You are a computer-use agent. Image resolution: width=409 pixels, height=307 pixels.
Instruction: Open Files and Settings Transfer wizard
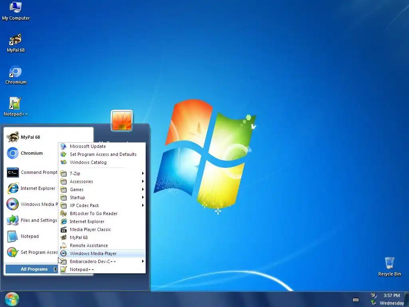(32, 220)
